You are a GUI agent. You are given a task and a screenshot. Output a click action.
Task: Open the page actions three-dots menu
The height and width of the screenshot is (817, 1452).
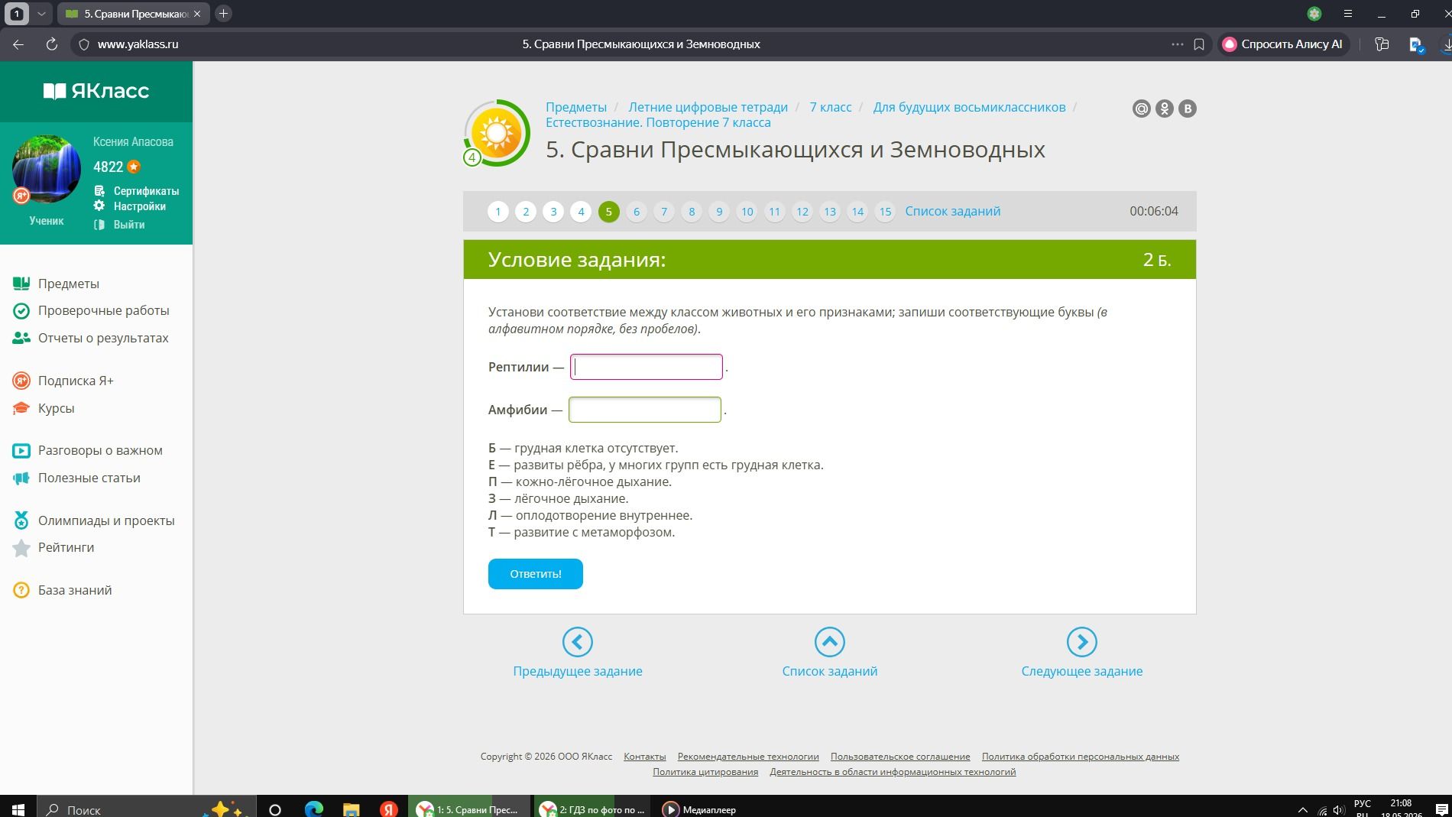(1178, 44)
